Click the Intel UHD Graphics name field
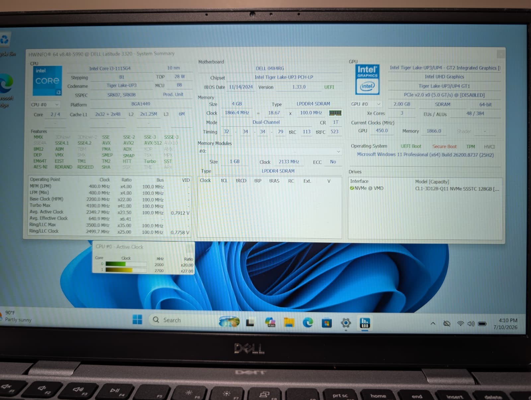 pyautogui.click(x=444, y=77)
